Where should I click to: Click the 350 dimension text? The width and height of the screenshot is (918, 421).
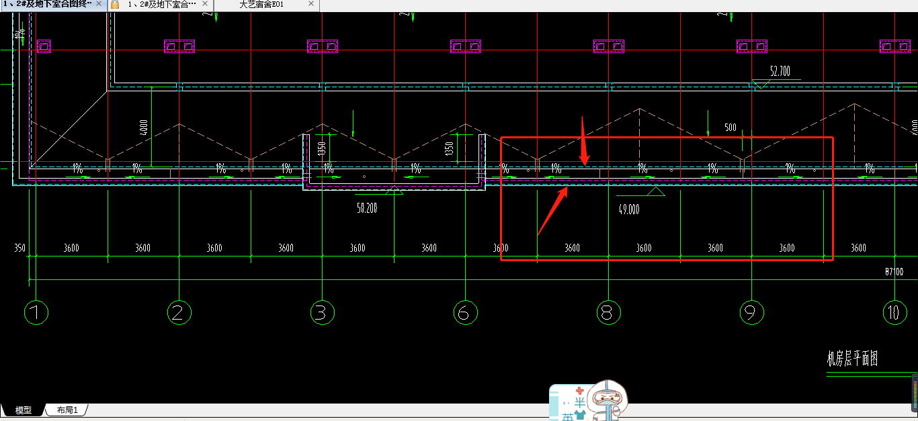(19, 248)
